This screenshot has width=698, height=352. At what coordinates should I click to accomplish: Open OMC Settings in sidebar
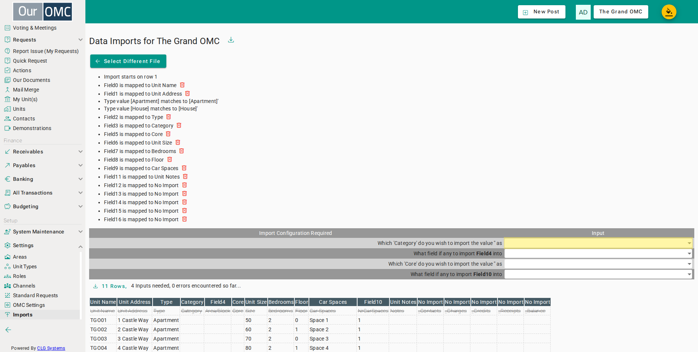coord(29,305)
